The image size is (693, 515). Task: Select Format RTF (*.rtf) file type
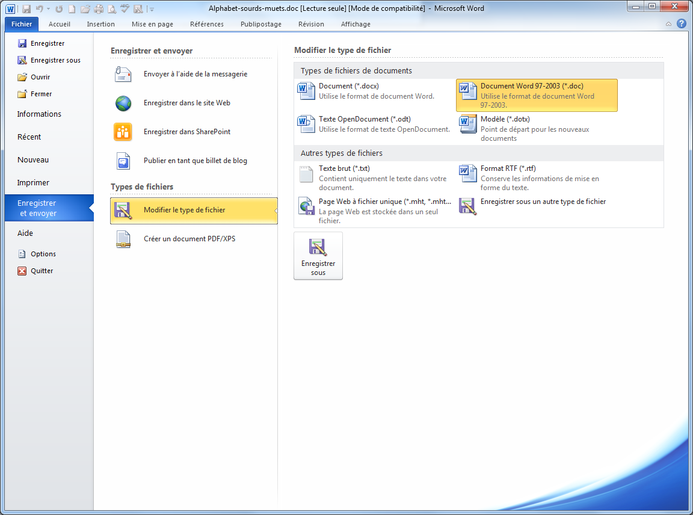pos(537,177)
